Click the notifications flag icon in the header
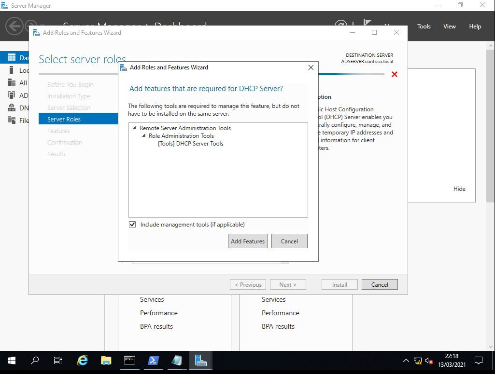This screenshot has height=374, width=495. click(x=368, y=24)
